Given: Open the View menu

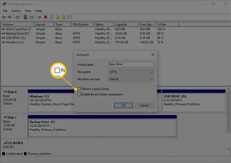Looking at the screenshot, I should [x=28, y=11].
